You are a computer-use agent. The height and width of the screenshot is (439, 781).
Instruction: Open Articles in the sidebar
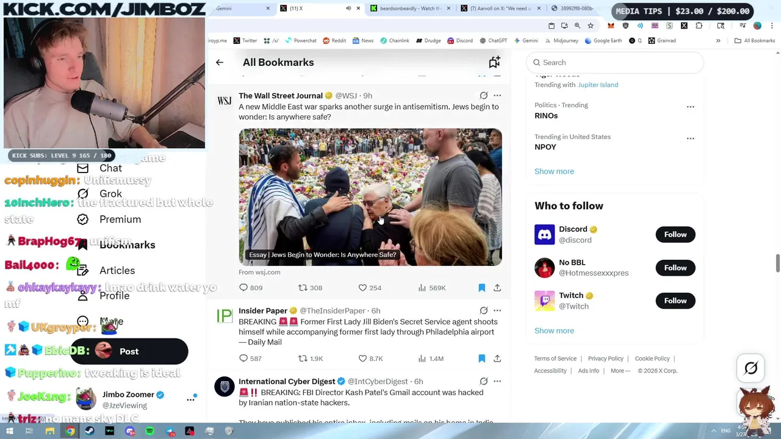(x=106, y=271)
